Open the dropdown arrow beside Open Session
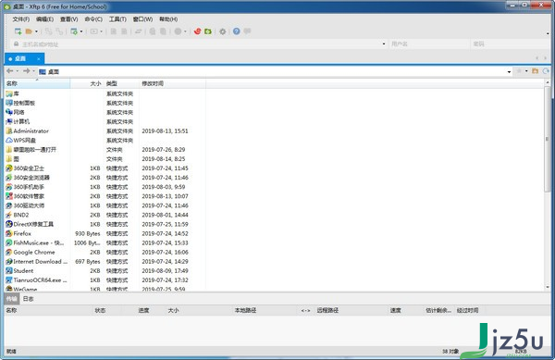 pos(36,31)
